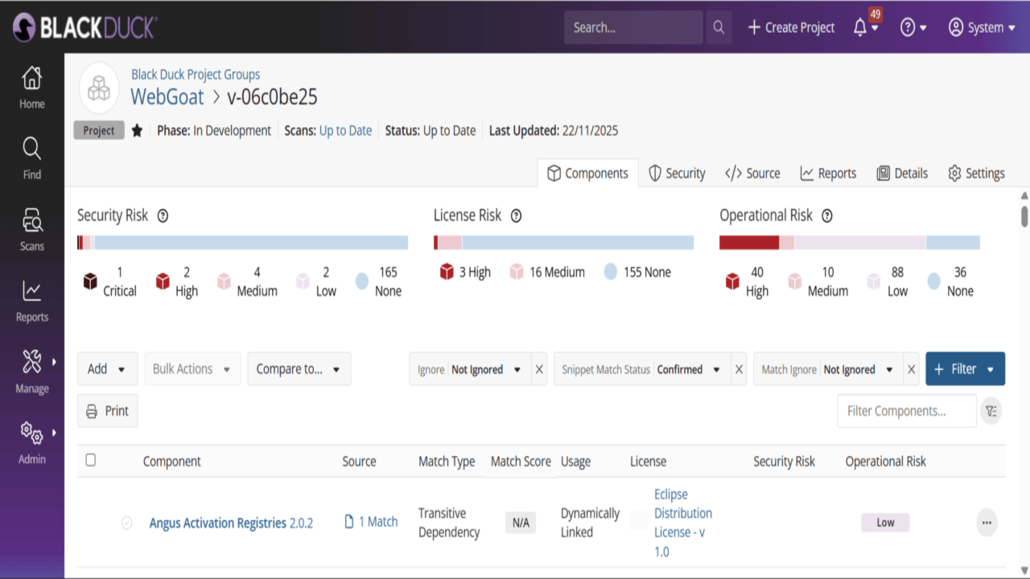Open the Ignore filter dropdown

click(x=470, y=369)
